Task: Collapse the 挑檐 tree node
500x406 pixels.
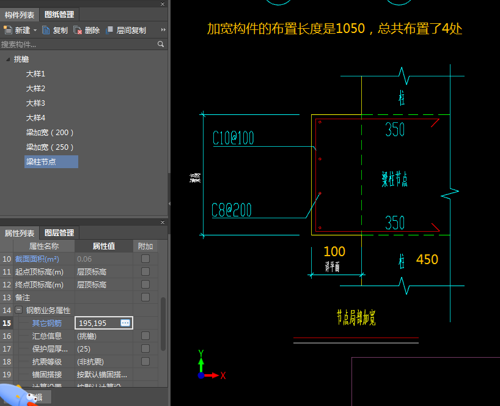Action: click(8, 59)
